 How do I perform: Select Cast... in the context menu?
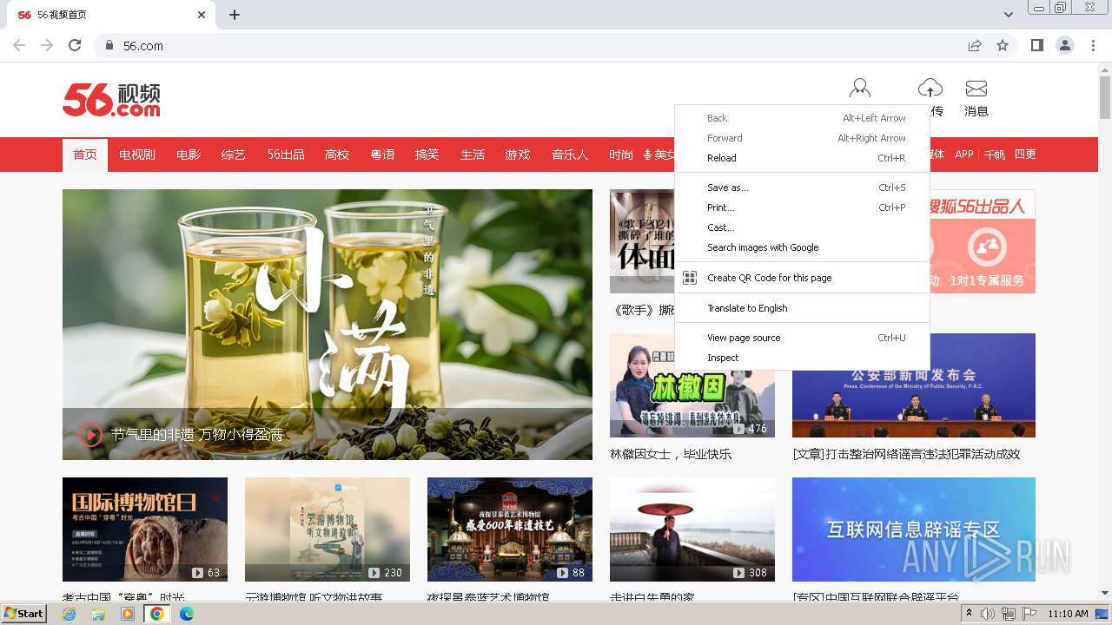click(x=802, y=227)
